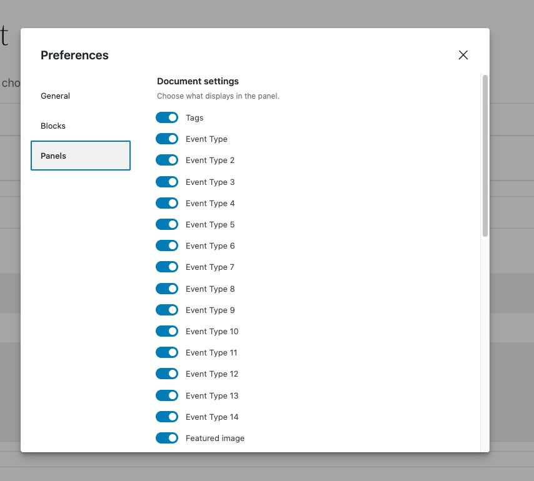Viewport: 534px width, 481px height.
Task: Toggle Event Type 6 off
Action: [x=167, y=245]
